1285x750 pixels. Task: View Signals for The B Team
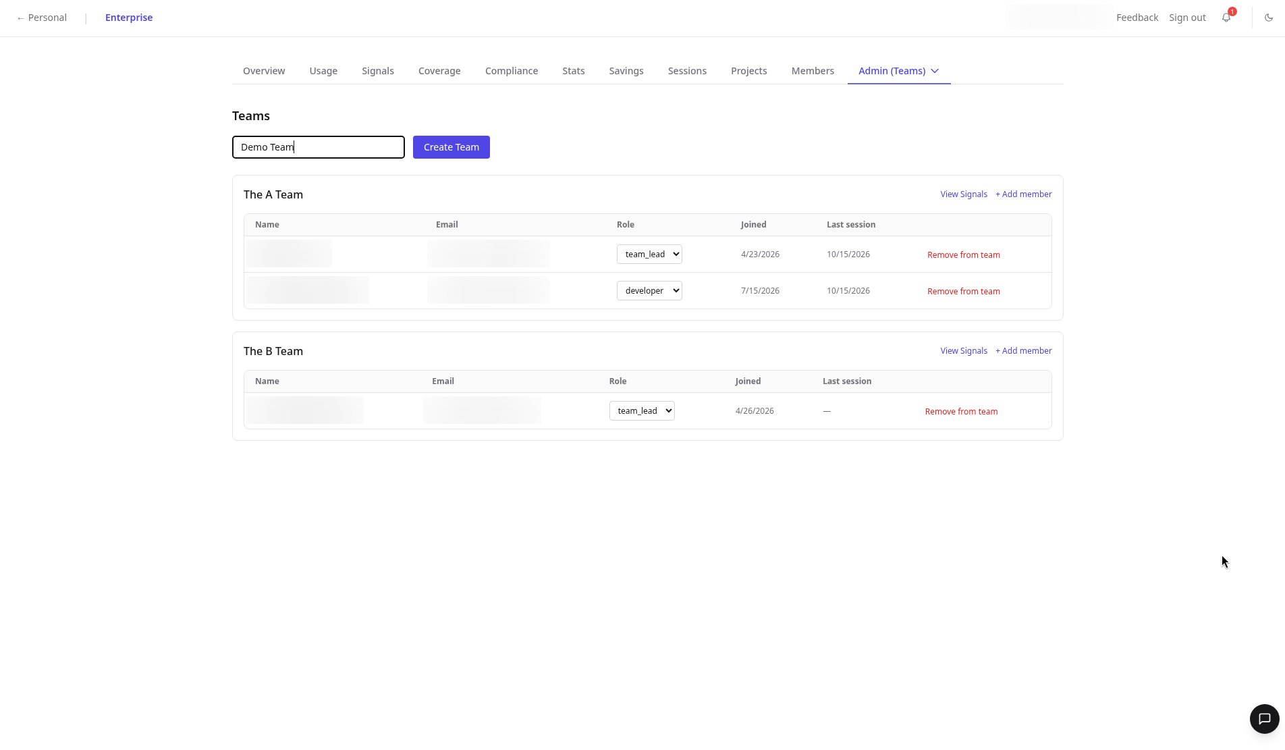pyautogui.click(x=964, y=351)
